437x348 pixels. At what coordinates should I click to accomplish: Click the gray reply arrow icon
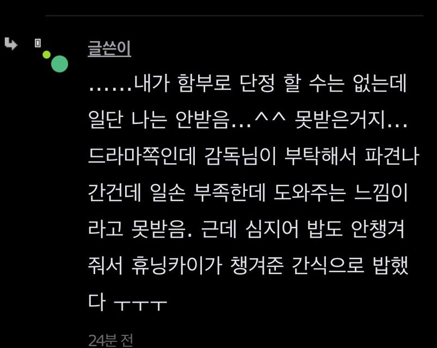pos(11,44)
